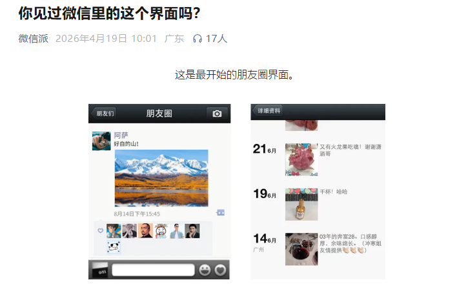Viewport: 457px width, 291px height.
Task: Open the comment bubble icon beside timestamp
Action: point(221,213)
